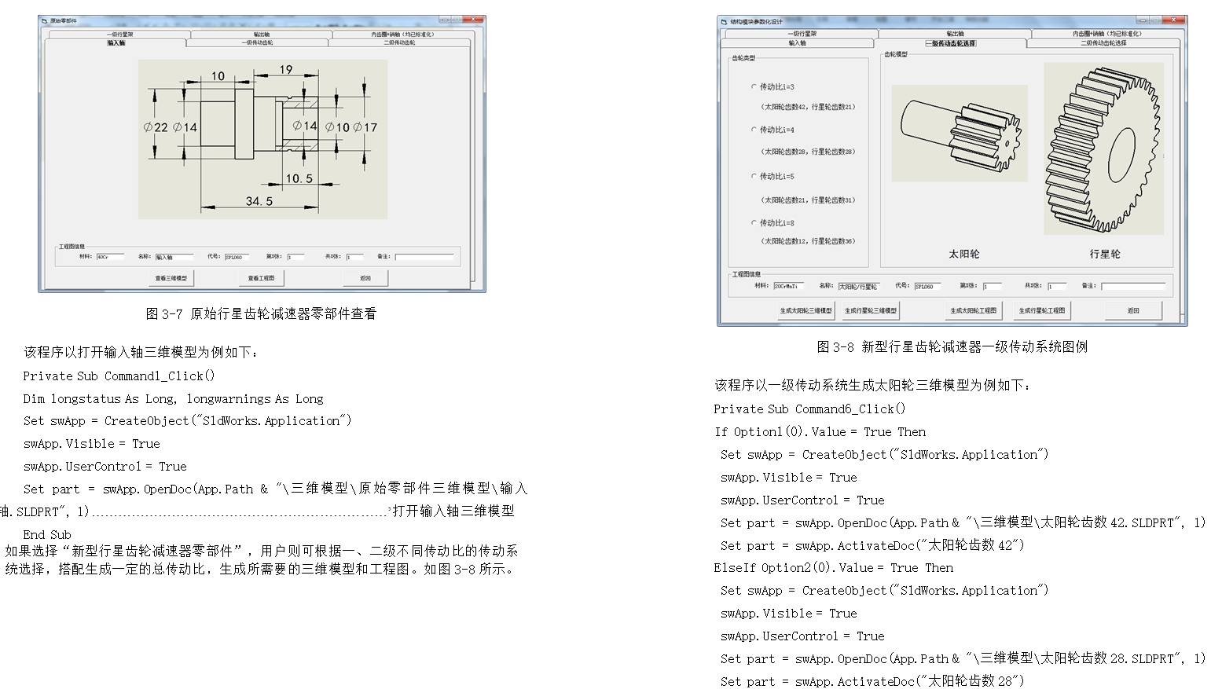Viewport: 1211px width, 689px height.
Task: Click code line End Sub
Action: pos(47,535)
